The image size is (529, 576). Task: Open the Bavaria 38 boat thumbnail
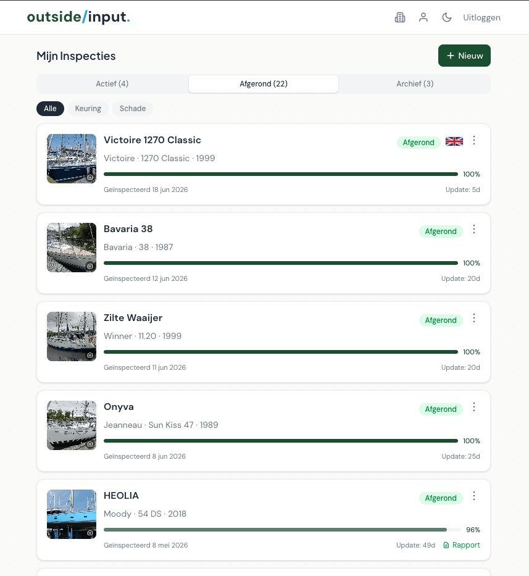pos(72,248)
